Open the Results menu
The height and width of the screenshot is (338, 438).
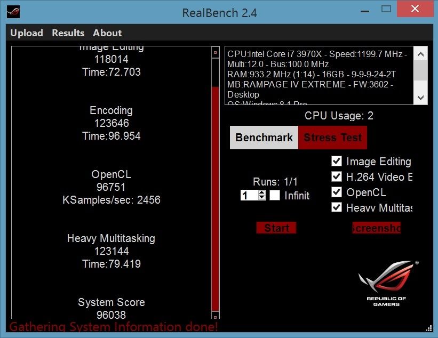point(68,33)
